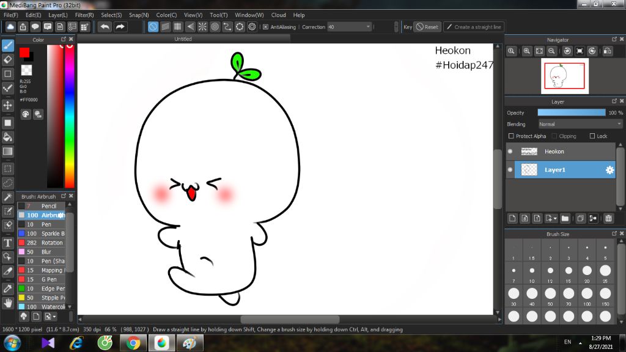Pop out the Navigator panel
This screenshot has width=626, height=352.
coord(614,39)
